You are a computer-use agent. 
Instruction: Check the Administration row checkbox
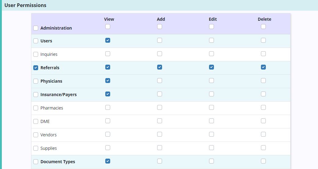tap(36, 28)
